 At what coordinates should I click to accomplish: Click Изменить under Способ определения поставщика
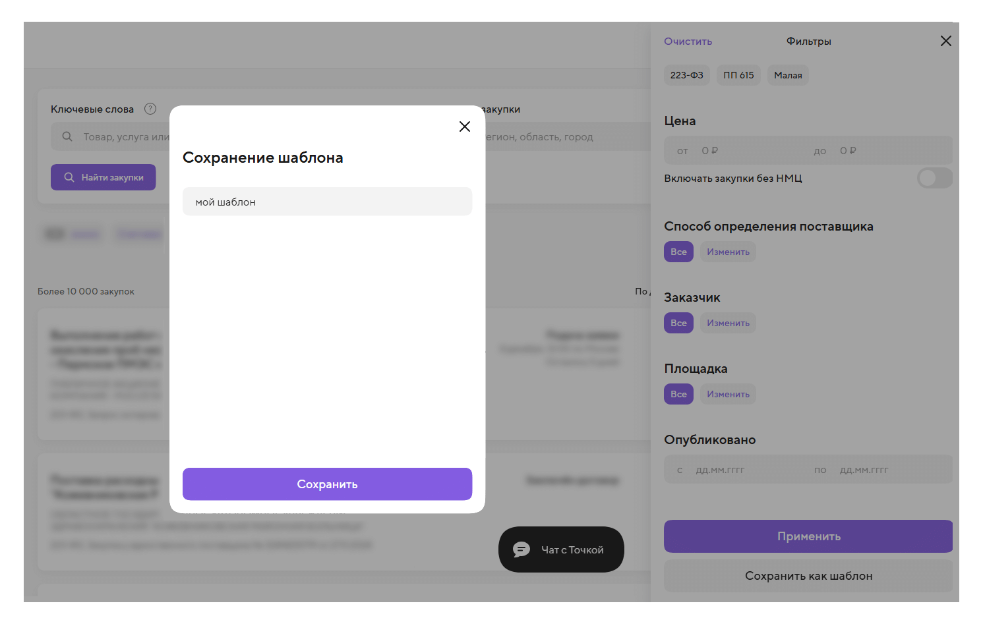728,252
